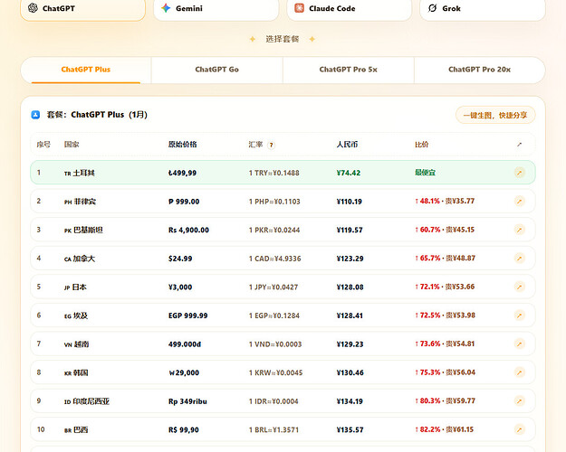Viewport: 566px width, 452px height.
Task: Open the Japan row arrow link
Action: pyautogui.click(x=519, y=287)
